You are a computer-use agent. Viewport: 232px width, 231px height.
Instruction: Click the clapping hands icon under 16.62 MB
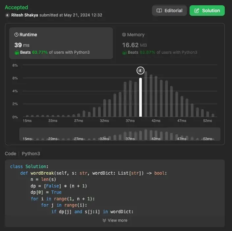click(124, 52)
